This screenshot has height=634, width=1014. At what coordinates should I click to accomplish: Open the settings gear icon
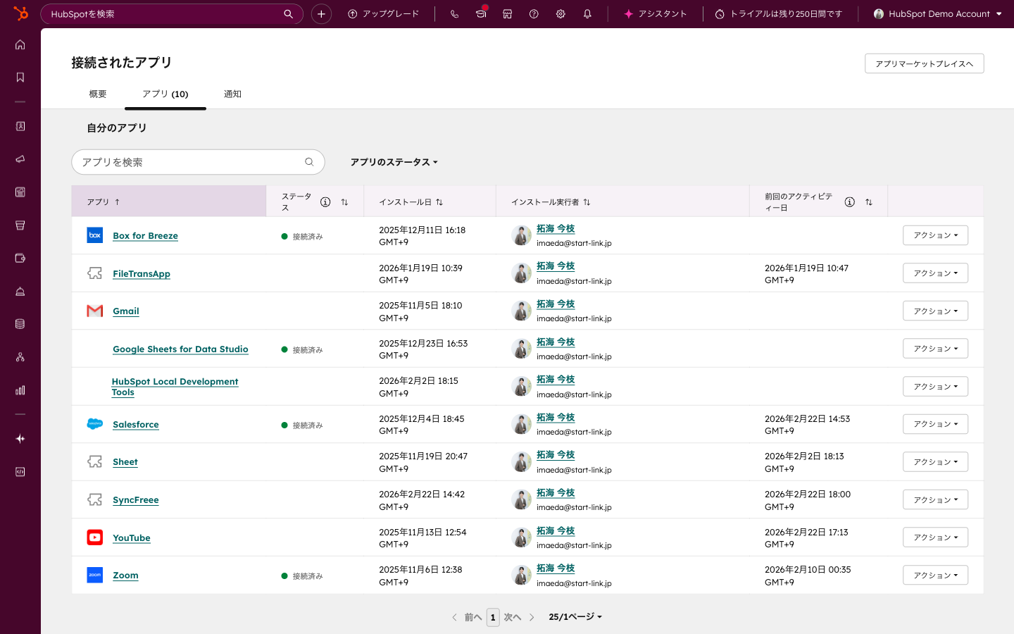tap(561, 14)
